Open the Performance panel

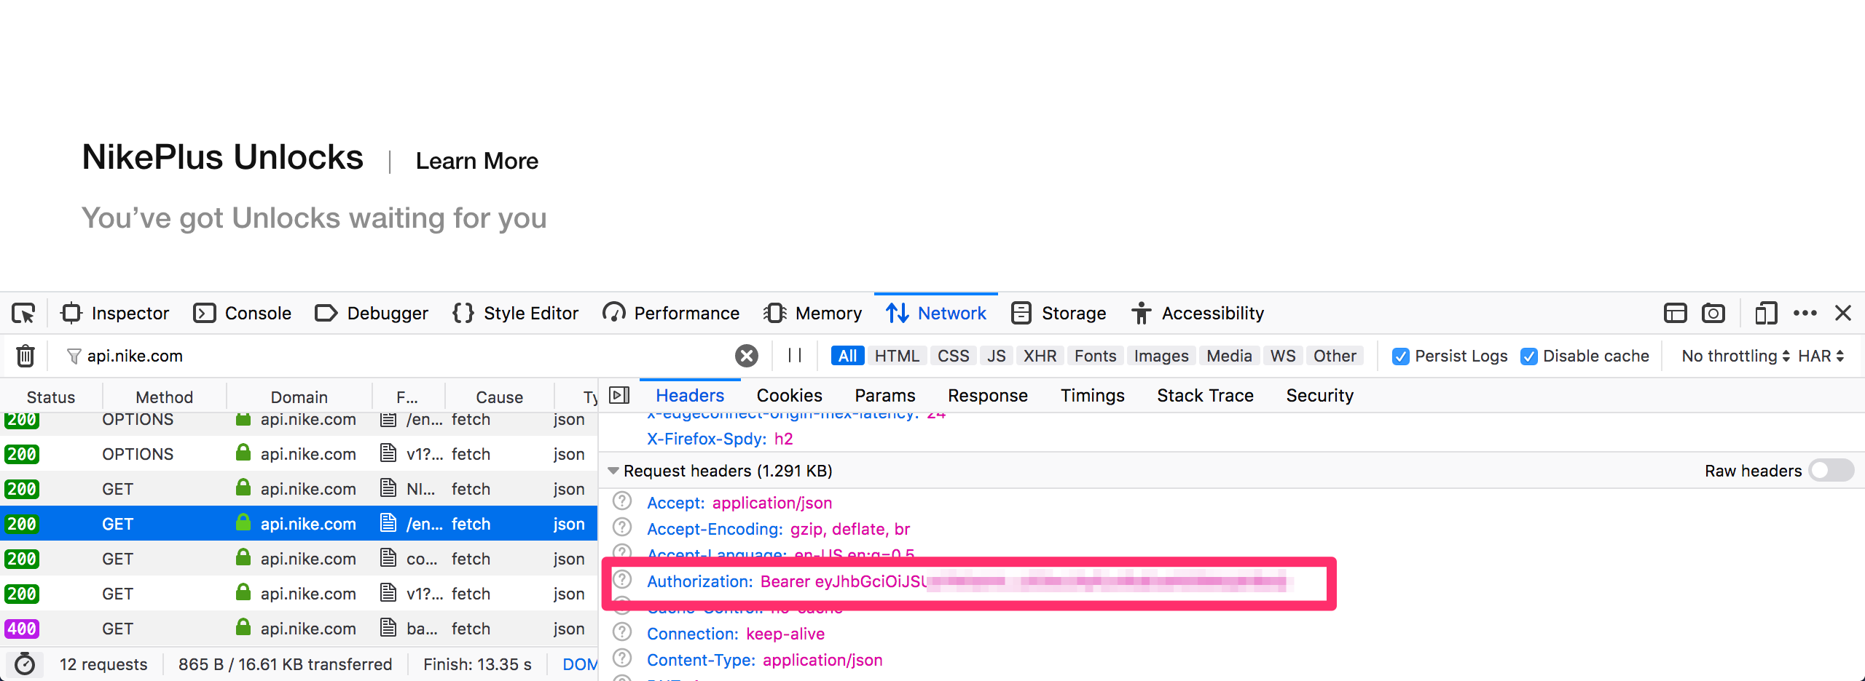point(671,314)
